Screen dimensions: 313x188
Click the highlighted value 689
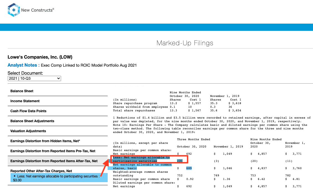click(189, 168)
